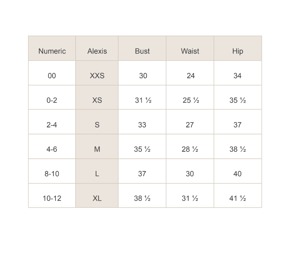Viewport: 297px width, 262px height.
Task: Select the 00 numeric size cell
Action: pos(52,76)
